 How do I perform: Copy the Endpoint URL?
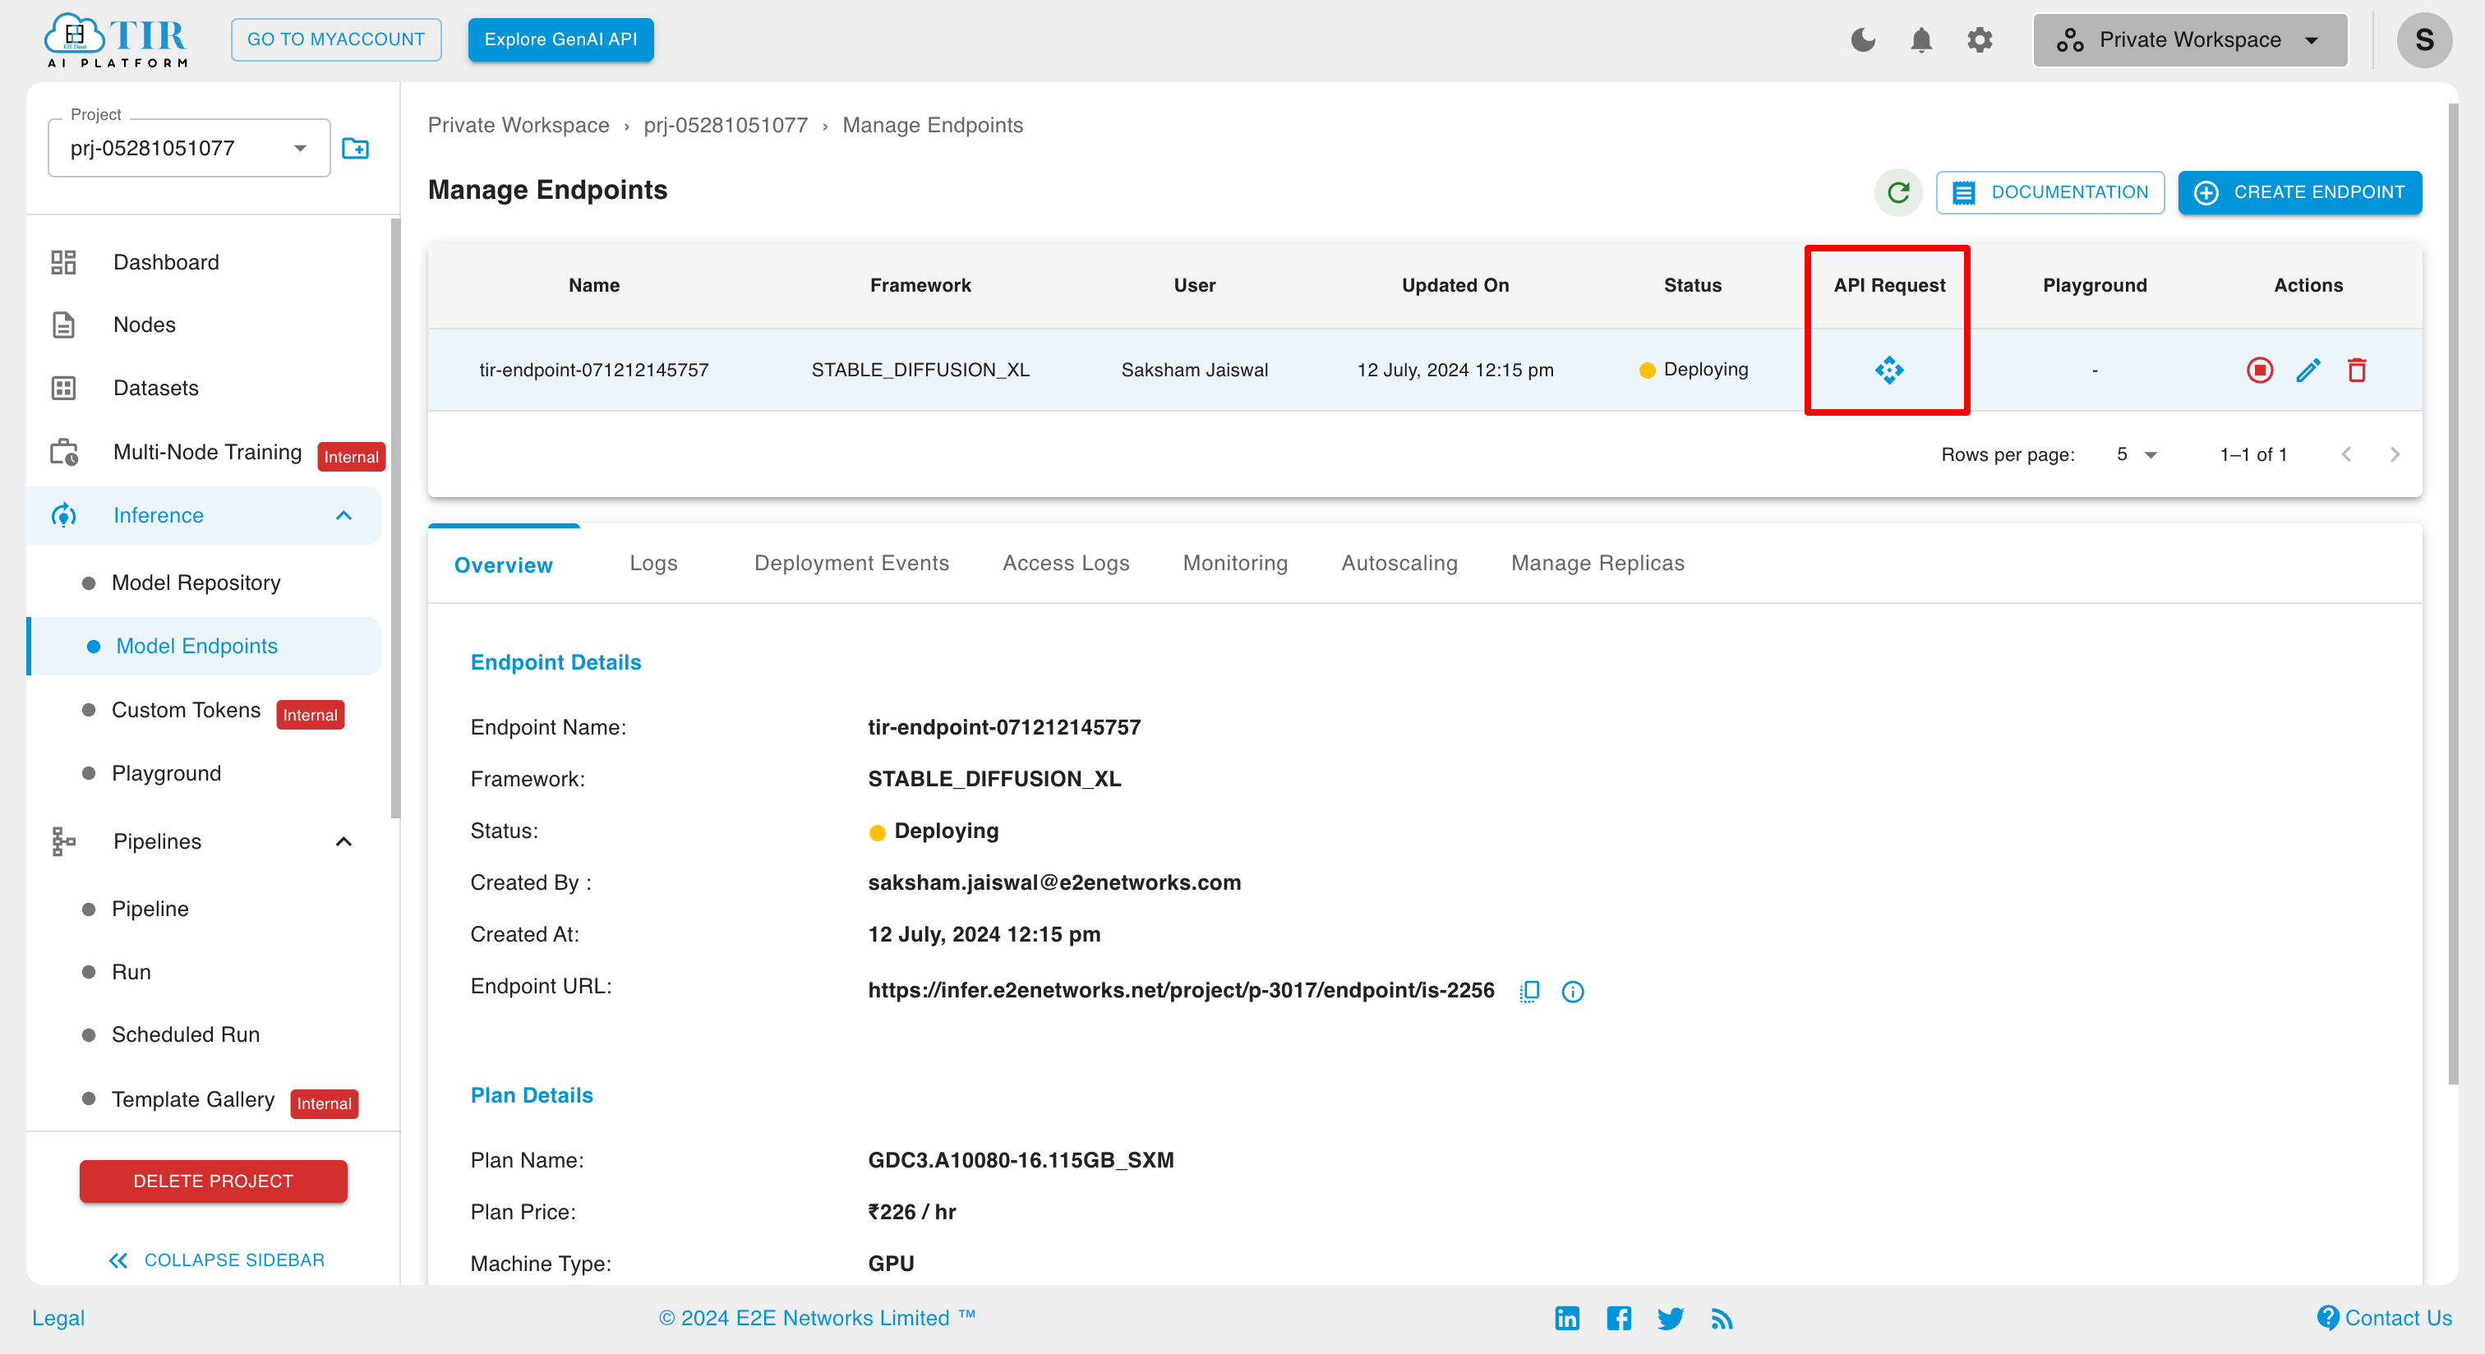(x=1529, y=990)
